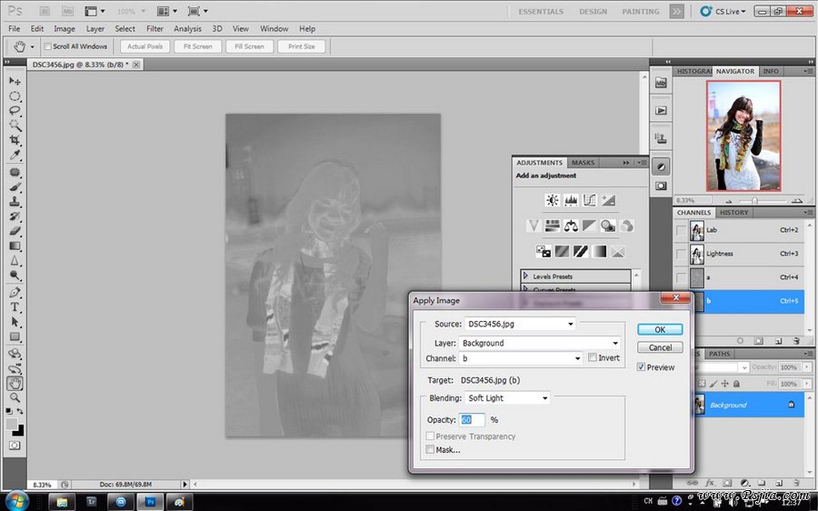Enable the Invert checkbox
The height and width of the screenshot is (511, 818).
pyautogui.click(x=593, y=358)
